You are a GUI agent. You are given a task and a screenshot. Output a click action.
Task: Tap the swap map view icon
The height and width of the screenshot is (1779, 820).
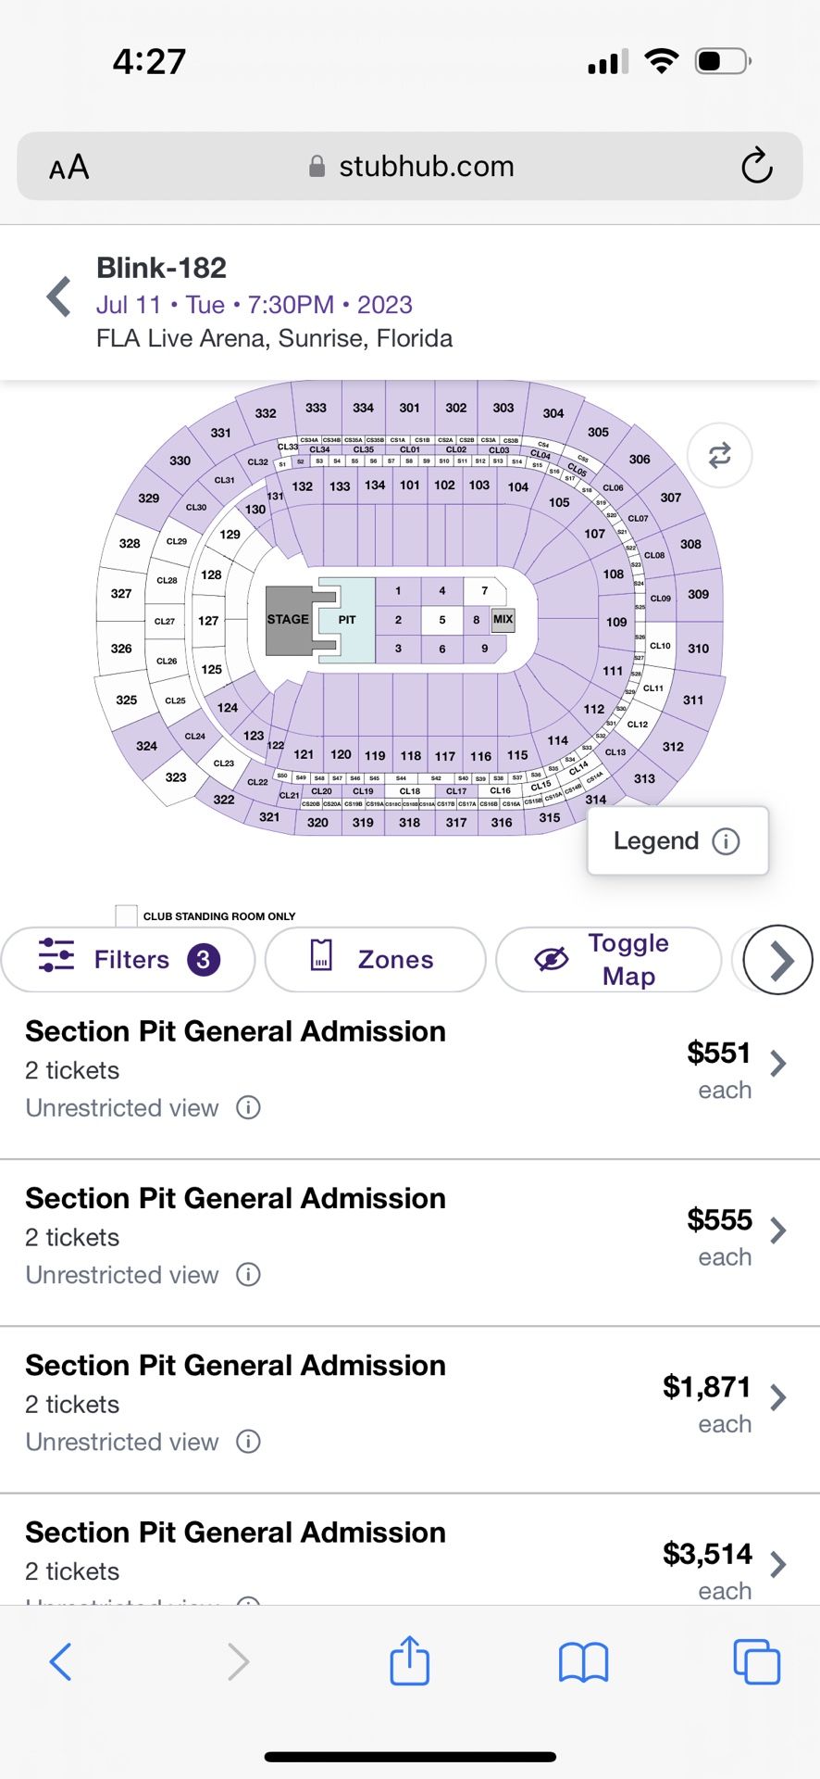coord(719,455)
